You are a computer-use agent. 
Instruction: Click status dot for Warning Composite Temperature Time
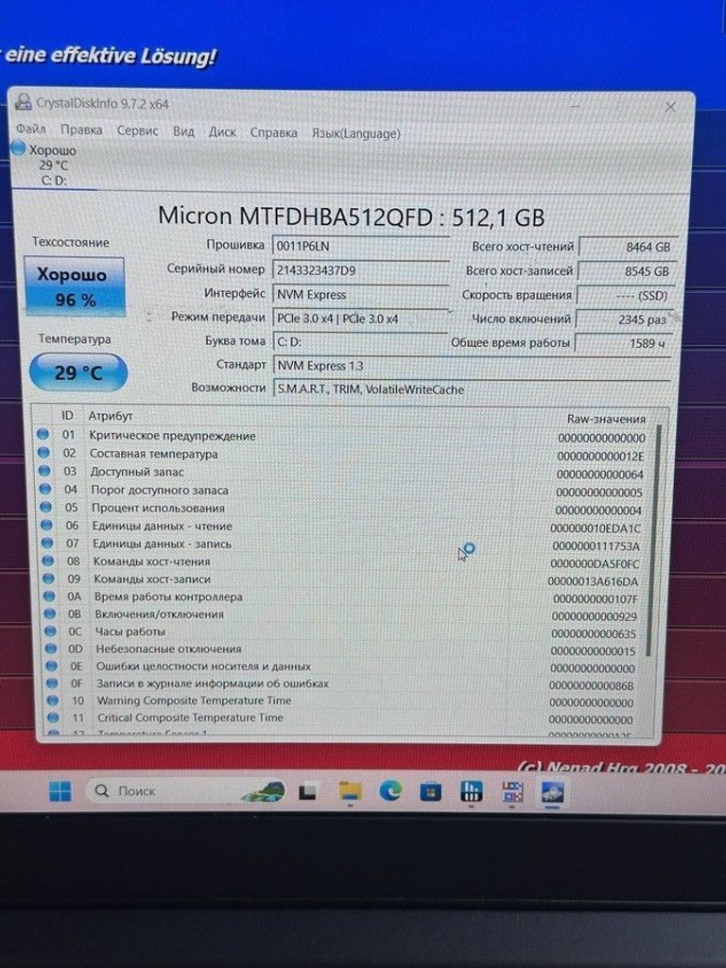pos(53,700)
